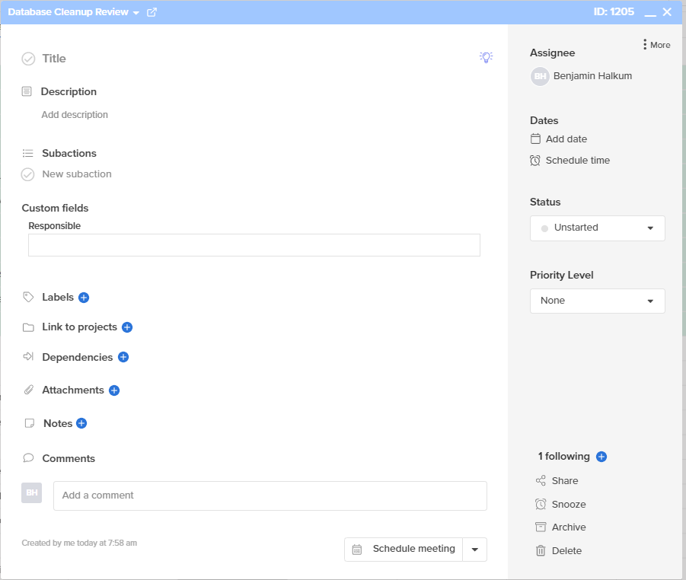This screenshot has height=580, width=686.
Task: Expand the Schedule meeting options arrow
Action: click(474, 549)
